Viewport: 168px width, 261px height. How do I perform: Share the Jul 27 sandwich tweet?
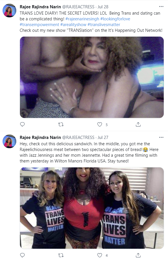coord(138,255)
